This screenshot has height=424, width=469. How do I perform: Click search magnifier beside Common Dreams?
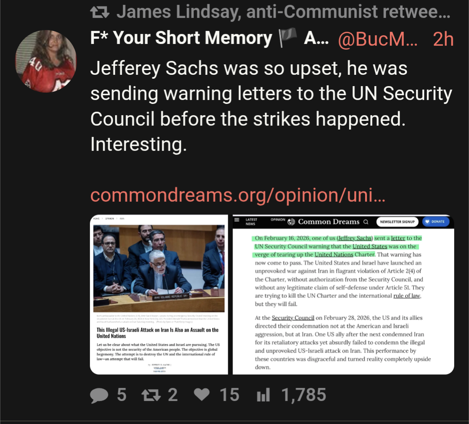tap(366, 222)
